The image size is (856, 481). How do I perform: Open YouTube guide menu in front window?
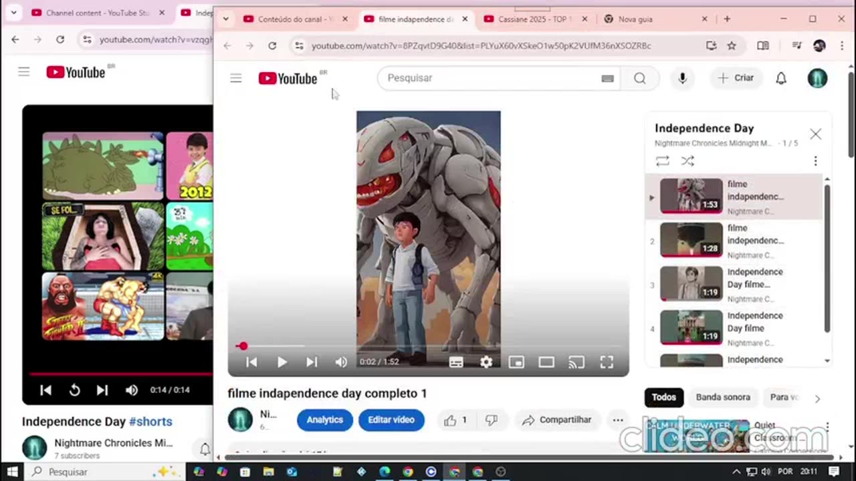click(235, 78)
